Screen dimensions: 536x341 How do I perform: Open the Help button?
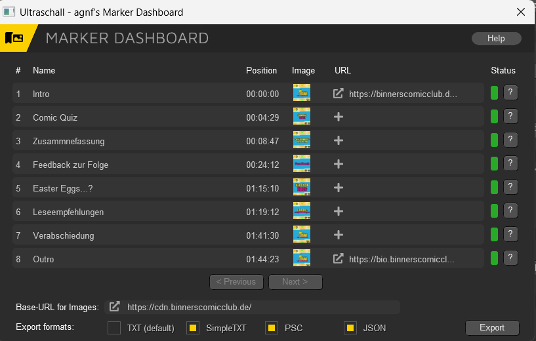point(496,39)
